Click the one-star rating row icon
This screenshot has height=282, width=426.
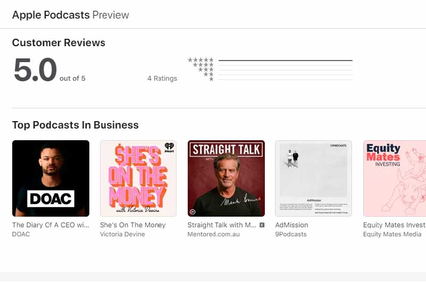tap(211, 79)
